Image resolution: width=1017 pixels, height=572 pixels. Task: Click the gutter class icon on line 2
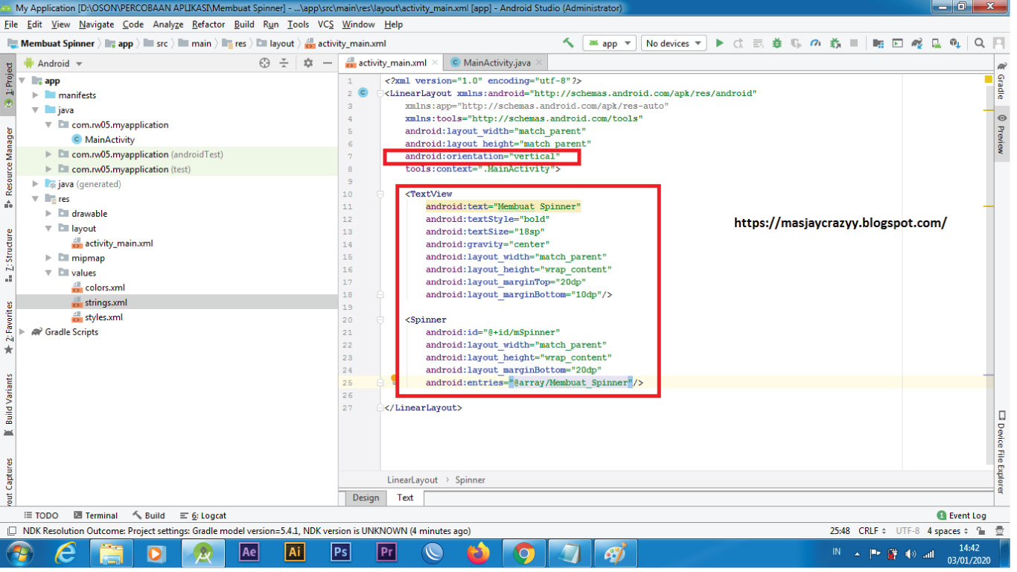click(x=363, y=93)
